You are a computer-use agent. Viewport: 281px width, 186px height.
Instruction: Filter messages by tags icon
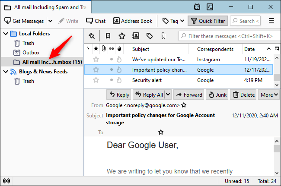150,36
